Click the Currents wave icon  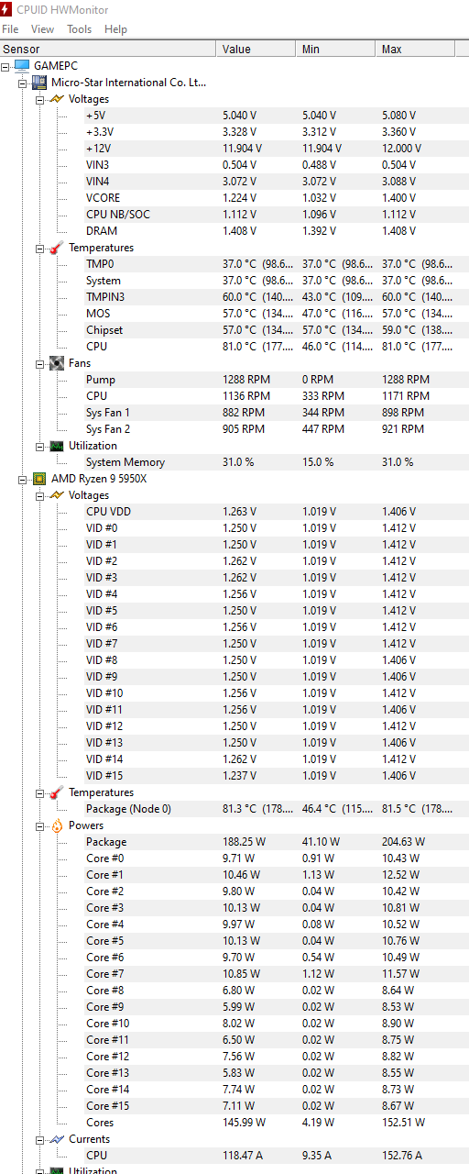[56, 1139]
